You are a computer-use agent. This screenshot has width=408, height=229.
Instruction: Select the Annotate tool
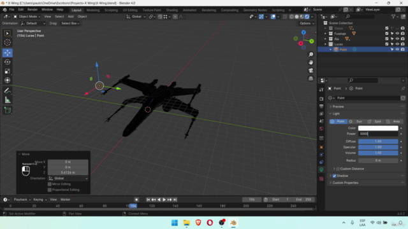point(7,90)
